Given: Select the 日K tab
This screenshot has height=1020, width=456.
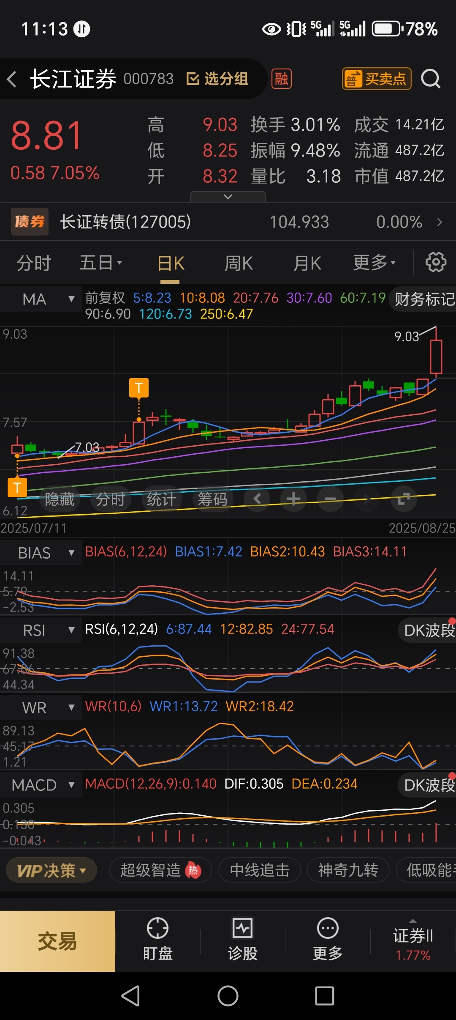Looking at the screenshot, I should [x=171, y=263].
